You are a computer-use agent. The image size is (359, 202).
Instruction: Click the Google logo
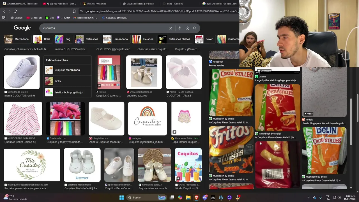(22, 28)
